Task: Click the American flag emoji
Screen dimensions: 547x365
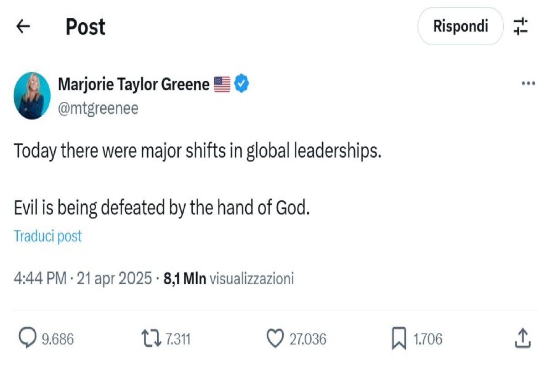Action: (x=222, y=84)
